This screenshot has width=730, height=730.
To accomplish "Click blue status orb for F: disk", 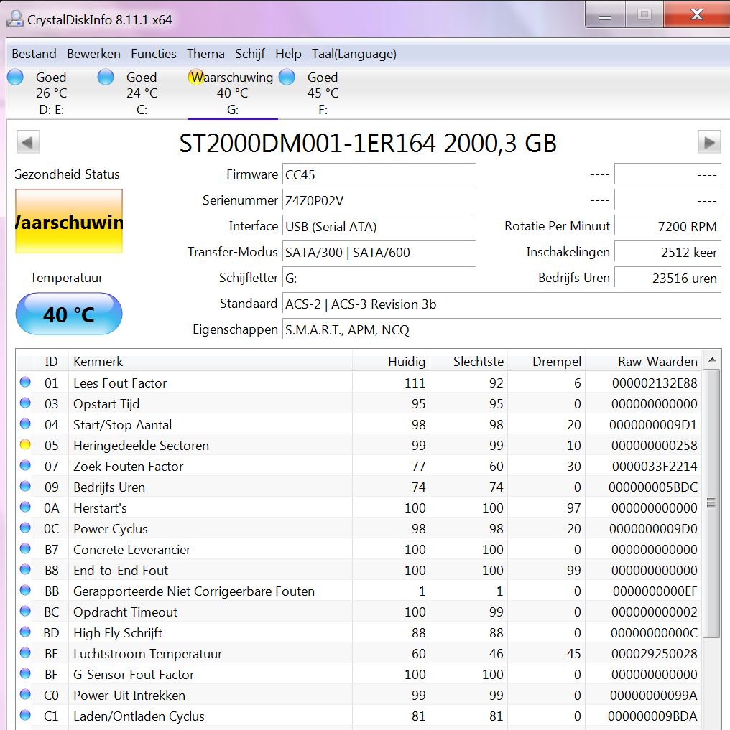I will 287,77.
